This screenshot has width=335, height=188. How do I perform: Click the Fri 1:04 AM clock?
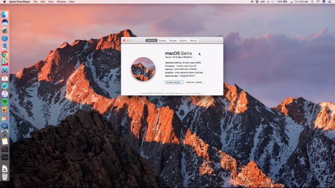click(x=301, y=2)
